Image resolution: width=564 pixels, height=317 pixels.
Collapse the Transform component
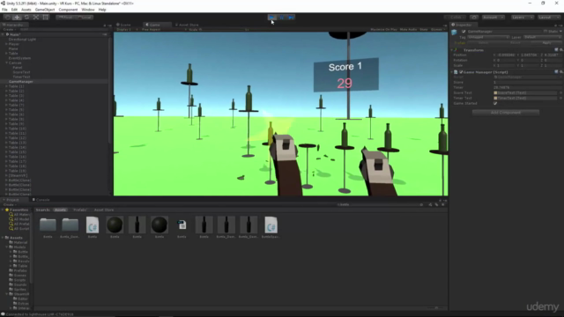452,50
